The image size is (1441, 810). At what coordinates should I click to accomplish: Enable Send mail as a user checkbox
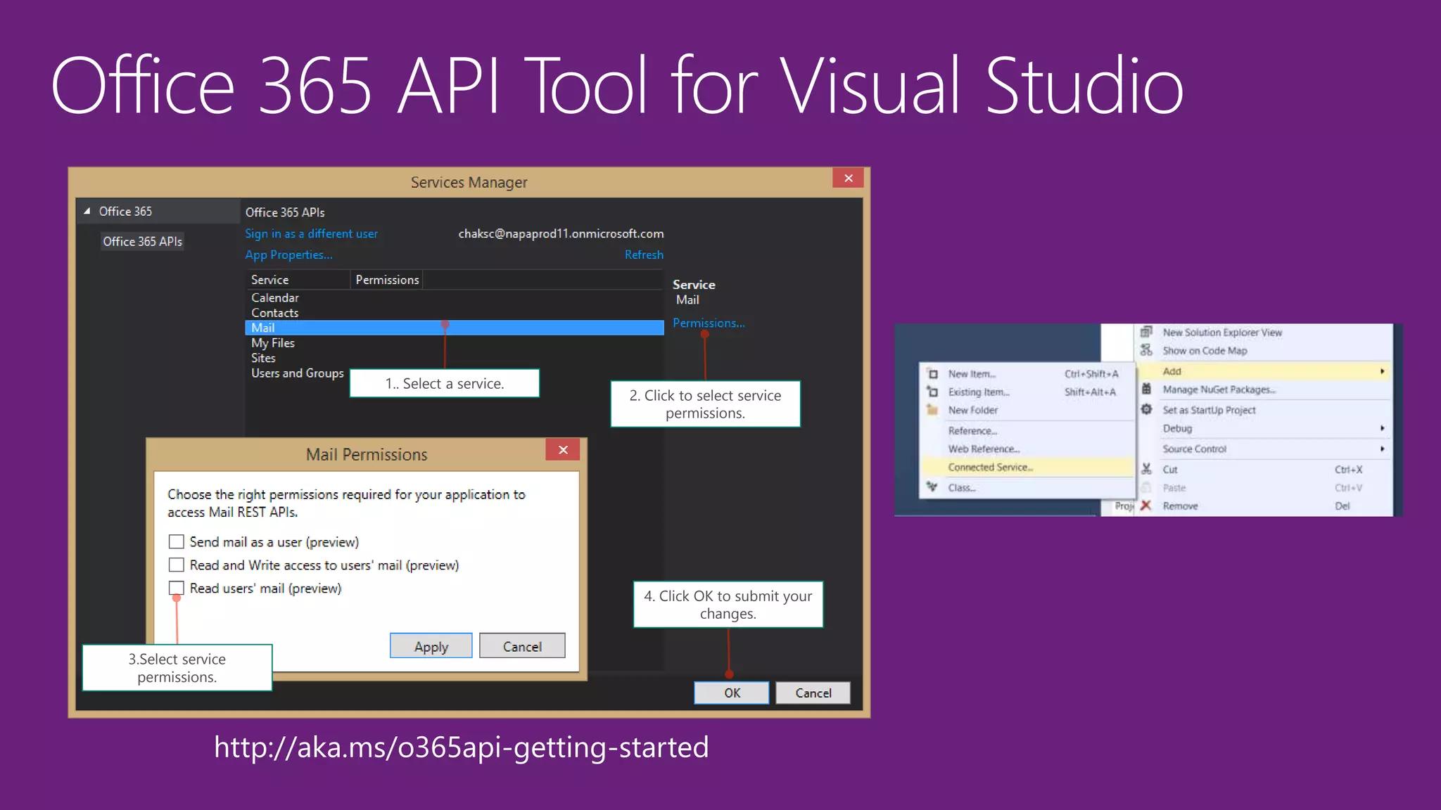click(177, 541)
